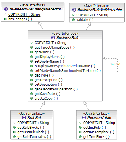Click the method icon next to getFirstRuleBlock
This screenshot has height=142, width=126.
point(14,132)
